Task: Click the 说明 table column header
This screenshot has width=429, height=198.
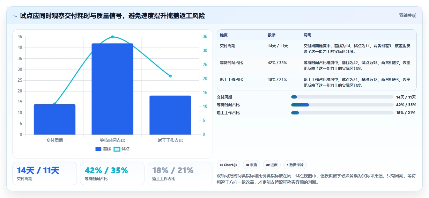Action: coord(307,35)
